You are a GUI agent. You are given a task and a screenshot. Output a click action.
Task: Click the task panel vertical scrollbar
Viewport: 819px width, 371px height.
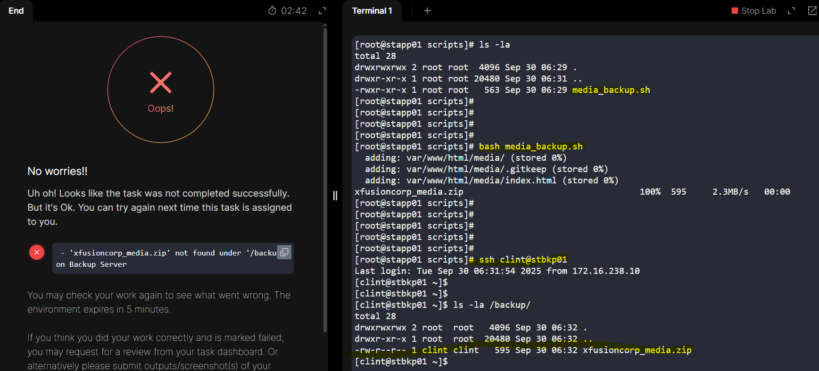325,179
